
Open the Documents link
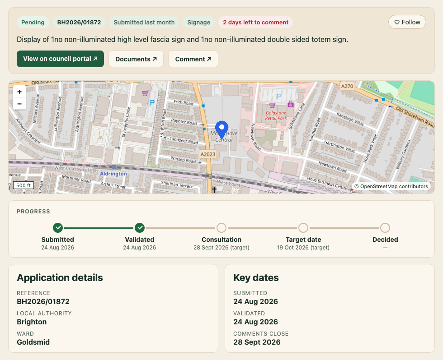click(x=136, y=59)
